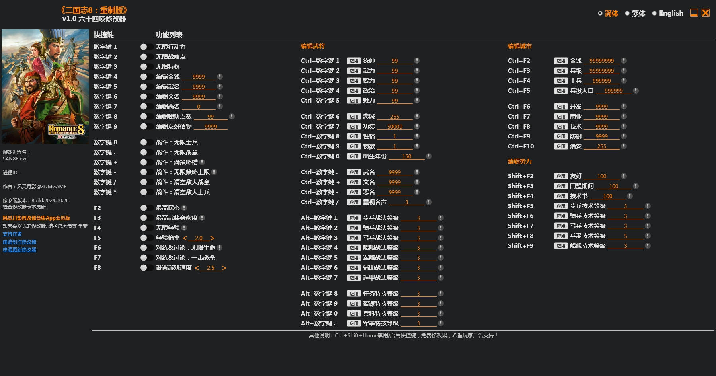Click info icon beside 战斗：无限策略上限
Screen dimensions: 716x376
click(x=214, y=172)
